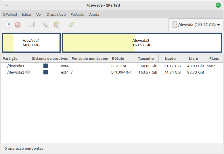Click the key icon beside /dev/sda2
The image size is (224, 154).
pos(27,72)
